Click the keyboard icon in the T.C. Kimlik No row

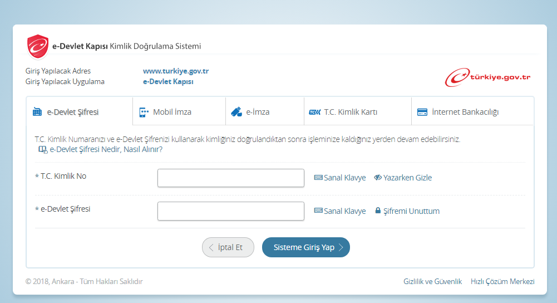pyautogui.click(x=318, y=178)
